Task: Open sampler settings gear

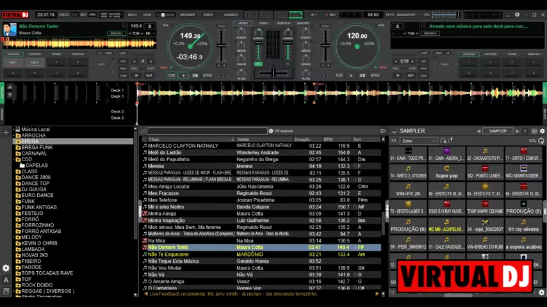Action: [542, 131]
